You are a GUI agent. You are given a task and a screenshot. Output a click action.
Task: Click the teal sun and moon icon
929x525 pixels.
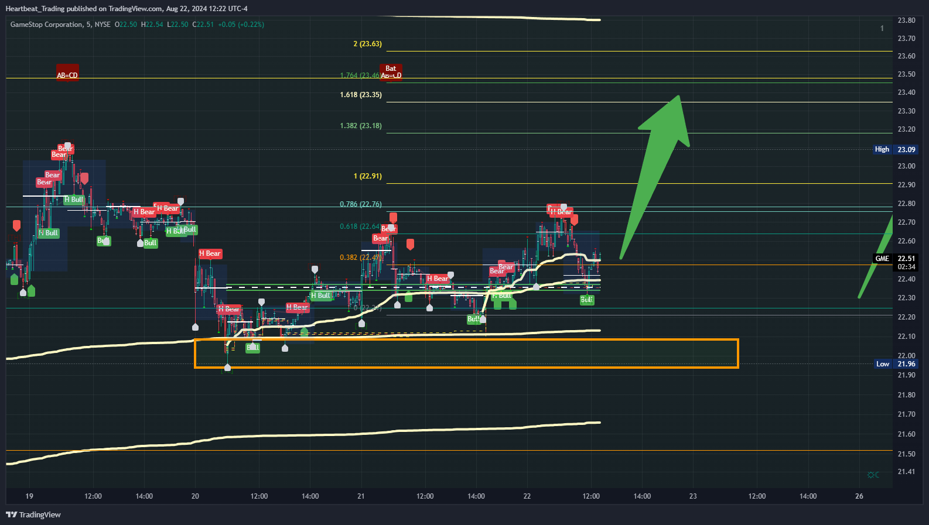(873, 475)
